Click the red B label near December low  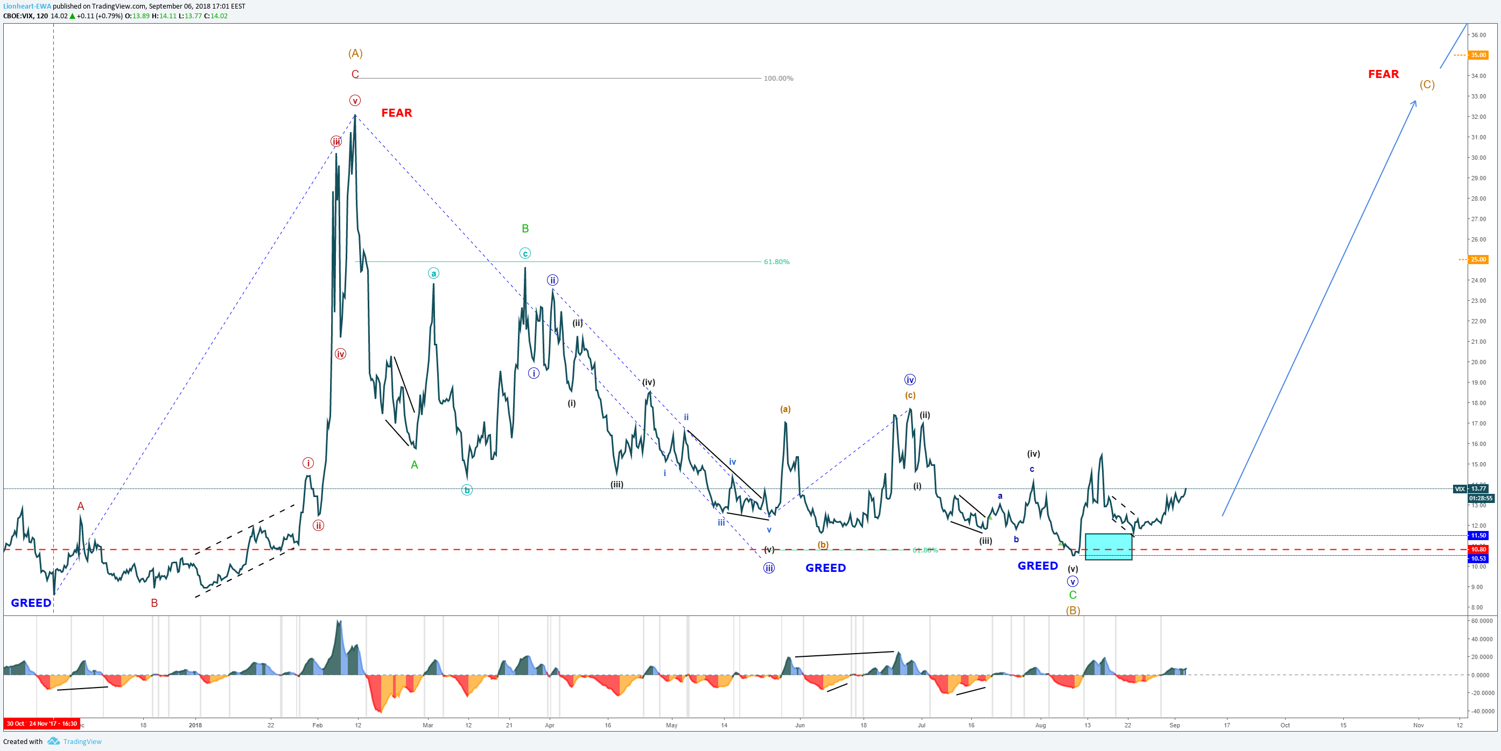pos(155,603)
